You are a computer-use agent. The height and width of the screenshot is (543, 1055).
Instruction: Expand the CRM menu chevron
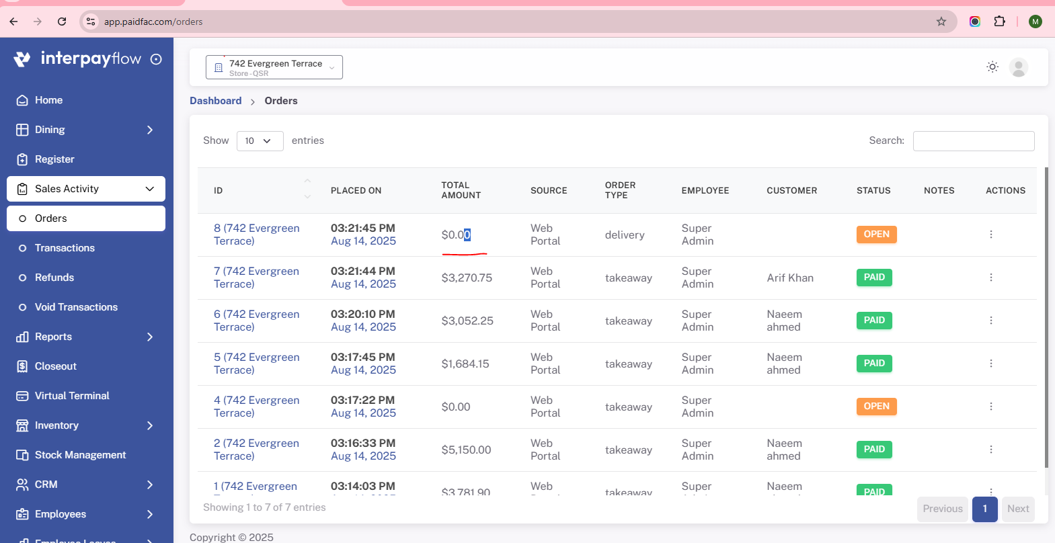point(150,485)
